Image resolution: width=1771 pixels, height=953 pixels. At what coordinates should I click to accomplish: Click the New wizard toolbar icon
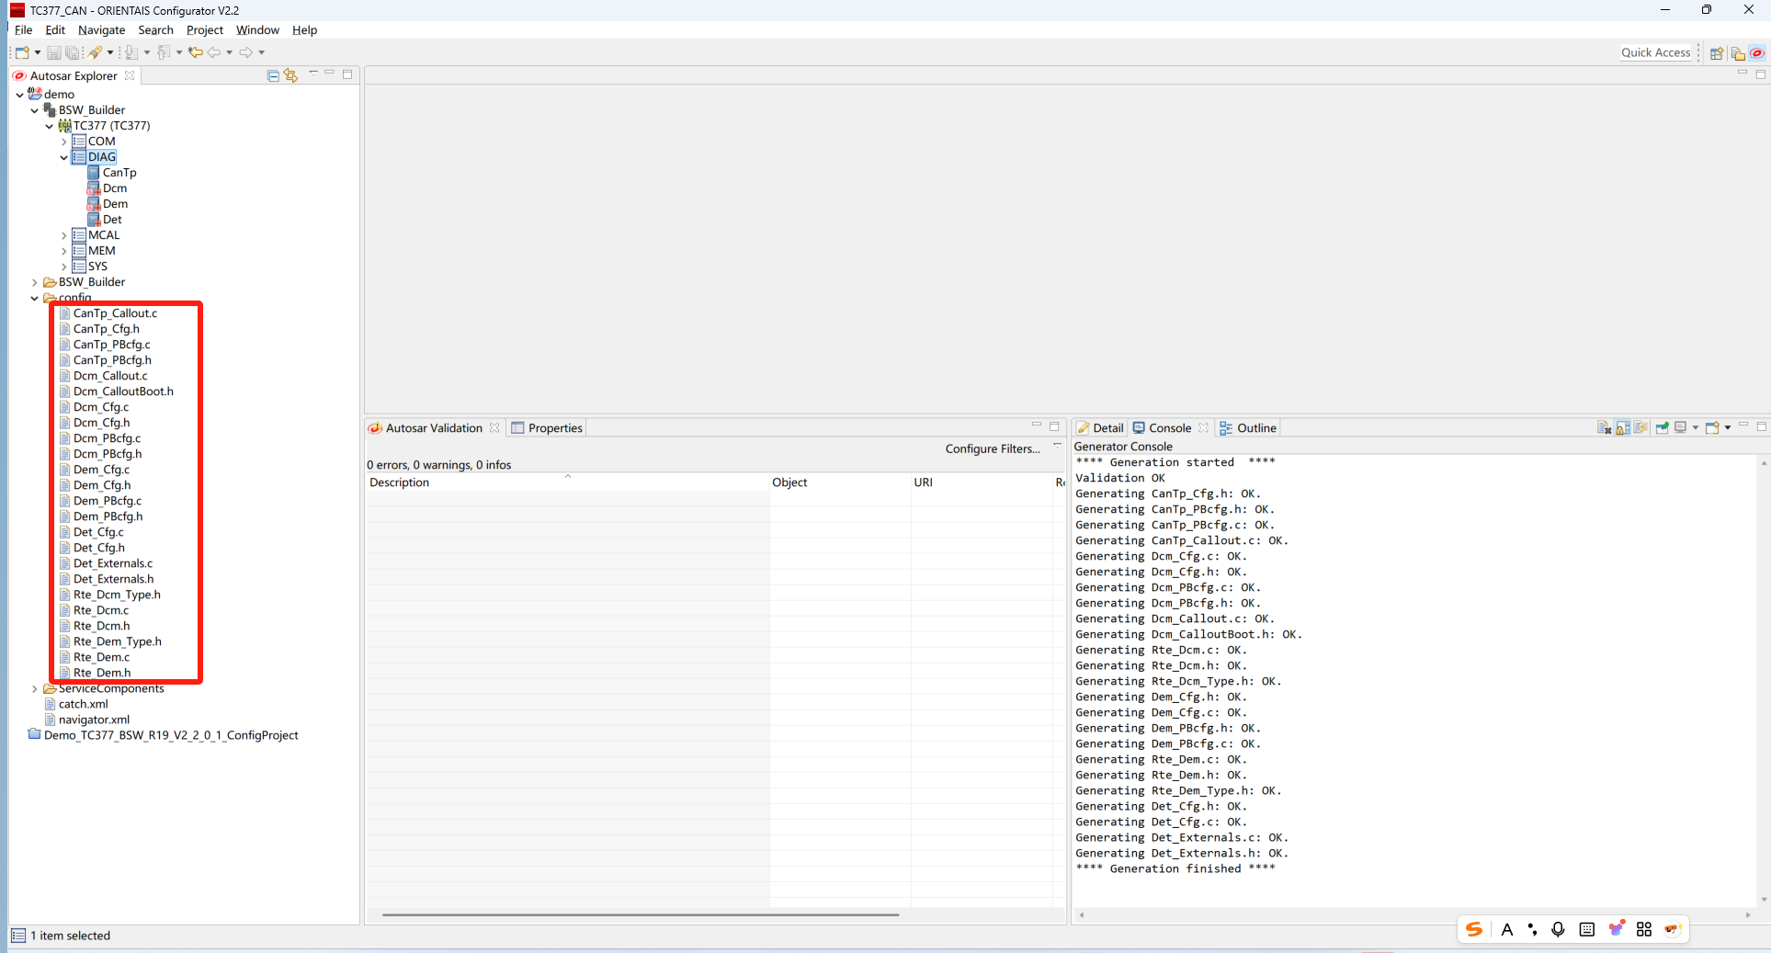(22, 52)
